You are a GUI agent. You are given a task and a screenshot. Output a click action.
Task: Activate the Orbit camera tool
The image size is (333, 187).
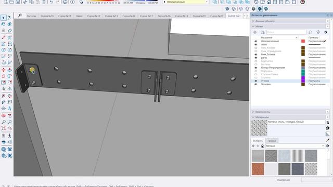[4, 116]
